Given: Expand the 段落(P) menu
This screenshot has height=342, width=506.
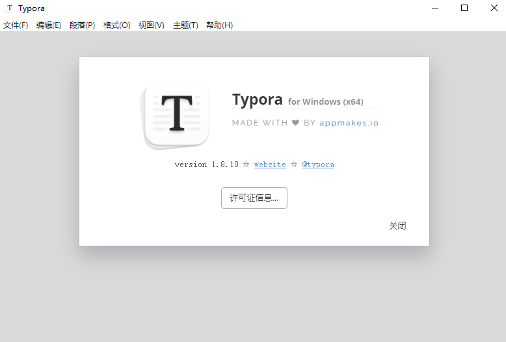Looking at the screenshot, I should [x=83, y=25].
